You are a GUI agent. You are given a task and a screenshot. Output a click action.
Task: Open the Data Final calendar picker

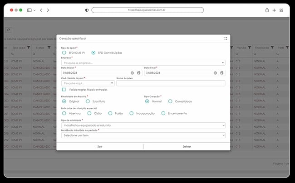tap(222, 73)
